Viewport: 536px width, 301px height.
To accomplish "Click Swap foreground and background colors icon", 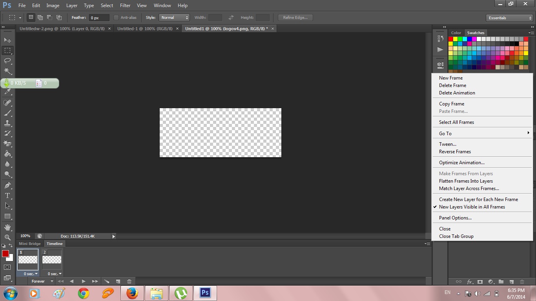I will pyautogui.click(x=11, y=245).
